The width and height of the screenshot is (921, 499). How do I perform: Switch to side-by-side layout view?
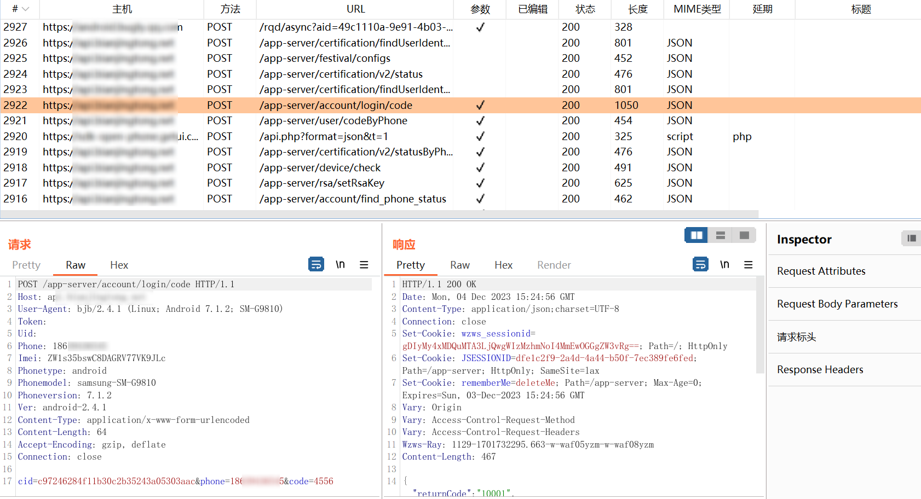[x=696, y=235]
